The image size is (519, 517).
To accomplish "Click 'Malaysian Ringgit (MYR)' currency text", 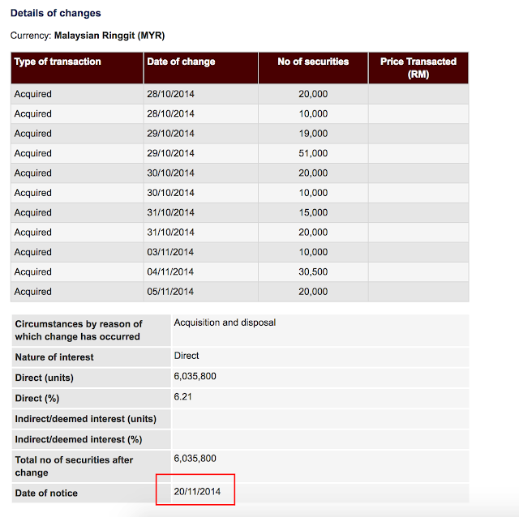I will (x=109, y=36).
